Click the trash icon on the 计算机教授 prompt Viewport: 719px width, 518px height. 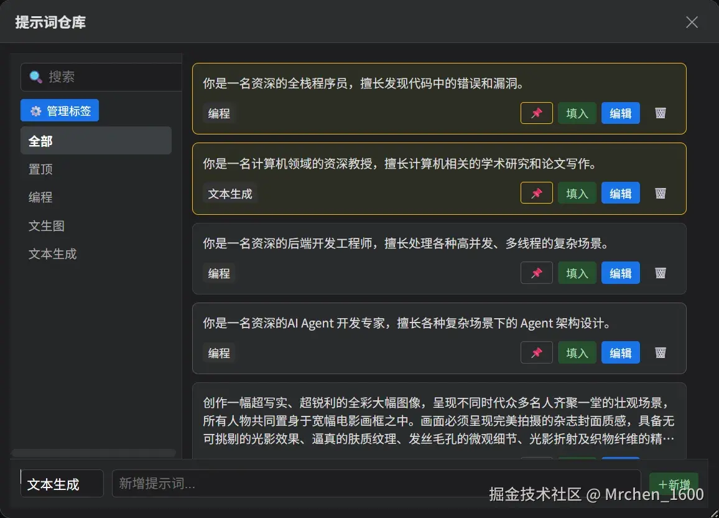pos(660,193)
